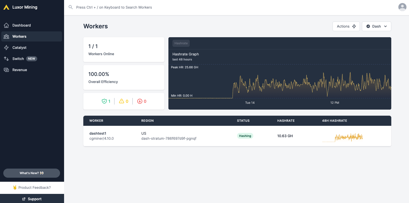Click the dash-stratum-786f697d9f-pgnqf server text
Image resolution: width=409 pixels, height=203 pixels.
point(169,138)
